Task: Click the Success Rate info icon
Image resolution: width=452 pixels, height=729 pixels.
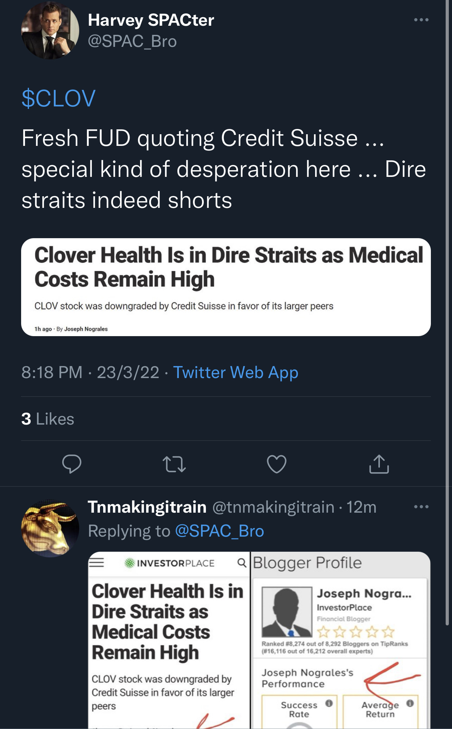Action: (x=329, y=703)
